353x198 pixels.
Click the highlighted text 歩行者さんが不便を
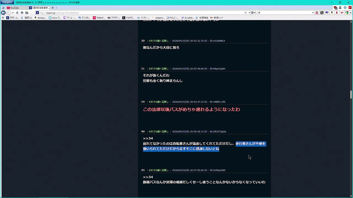pos(250,144)
